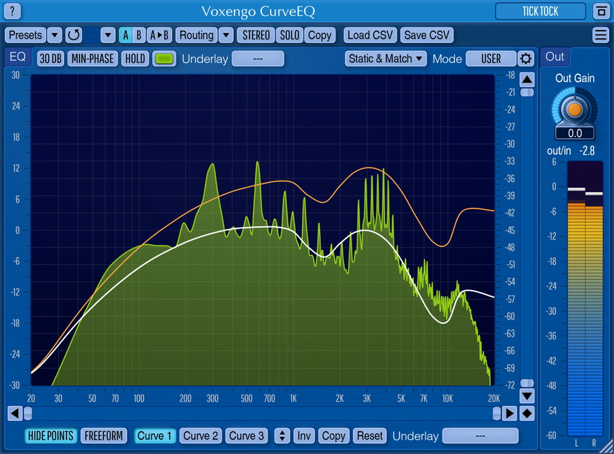Toggle HIDE POINTS button

tap(51, 435)
